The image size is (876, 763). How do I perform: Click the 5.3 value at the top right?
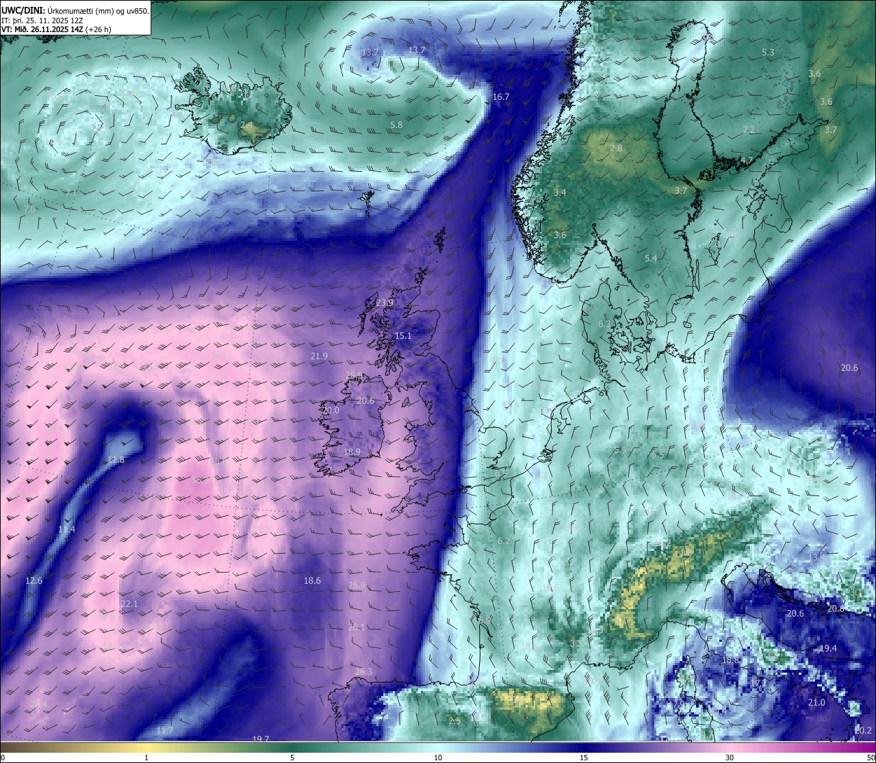768,53
